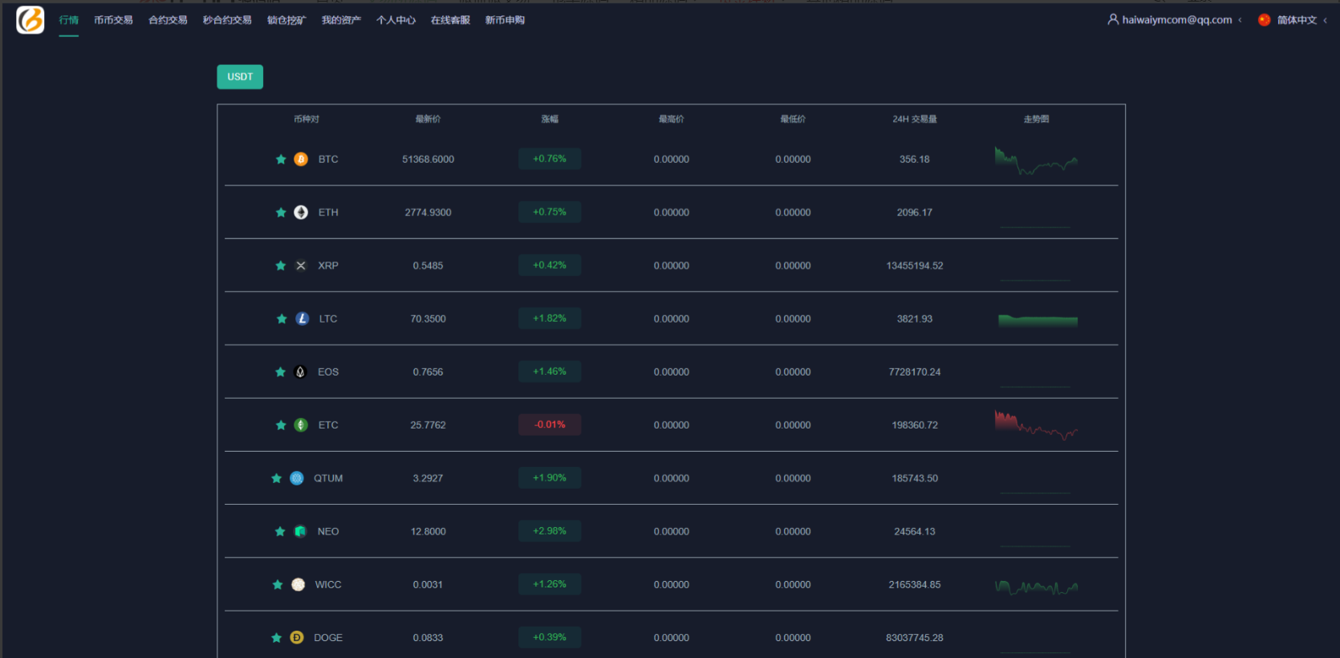Click the DOGE coin icon
Viewport: 1340px width, 658px height.
[297, 638]
